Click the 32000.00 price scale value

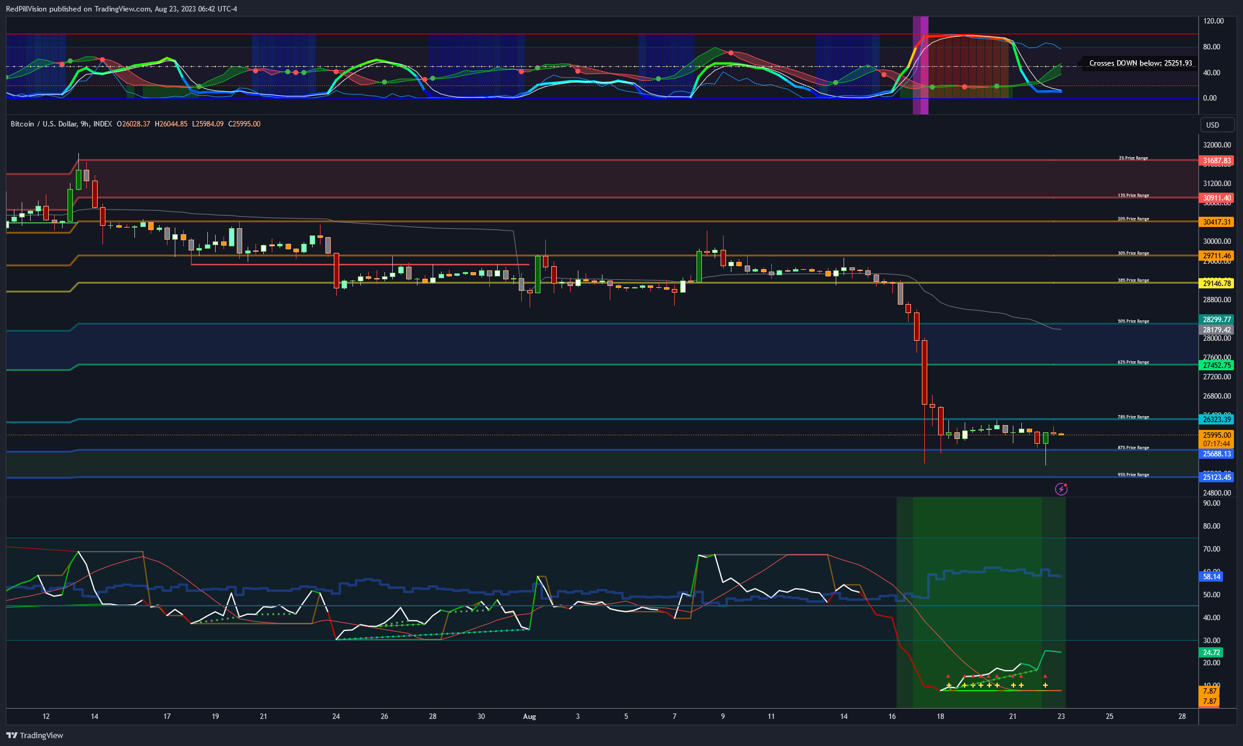(1217, 145)
